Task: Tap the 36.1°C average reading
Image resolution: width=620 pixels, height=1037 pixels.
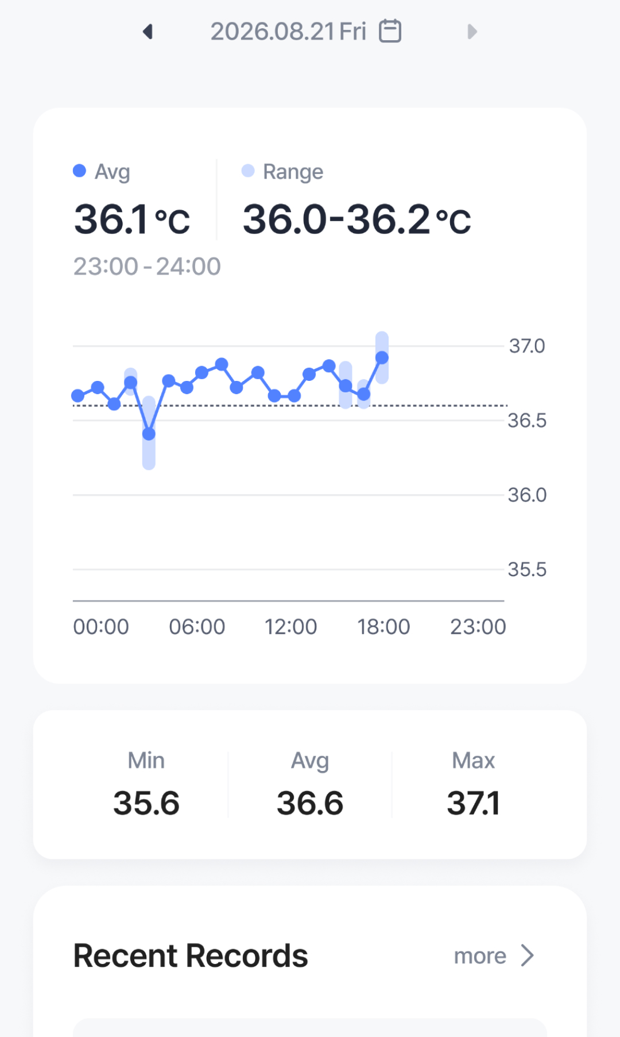Action: pyautogui.click(x=132, y=219)
